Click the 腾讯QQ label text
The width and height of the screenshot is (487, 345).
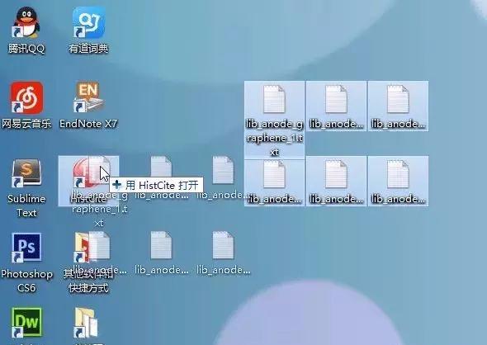(26, 49)
